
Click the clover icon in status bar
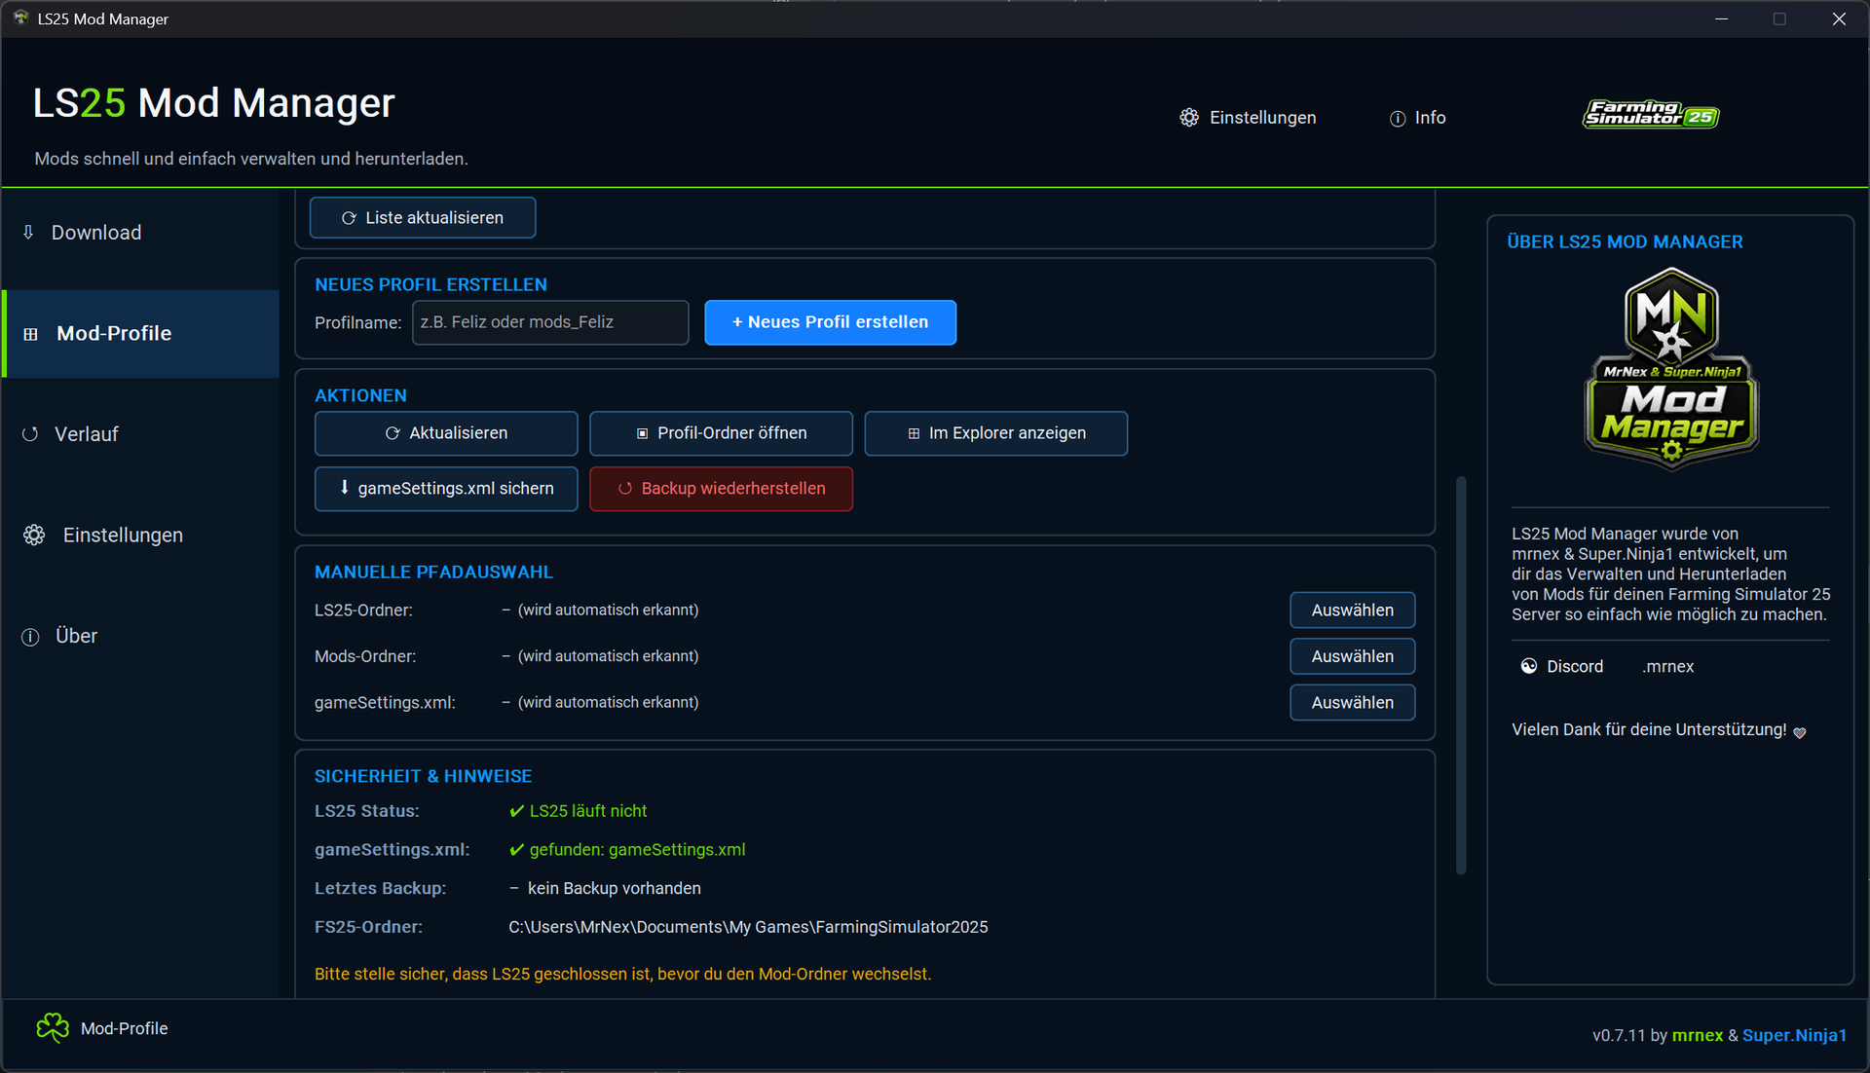point(53,1028)
